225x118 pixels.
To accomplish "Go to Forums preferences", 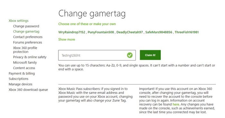I will pyautogui.click(x=27, y=42).
